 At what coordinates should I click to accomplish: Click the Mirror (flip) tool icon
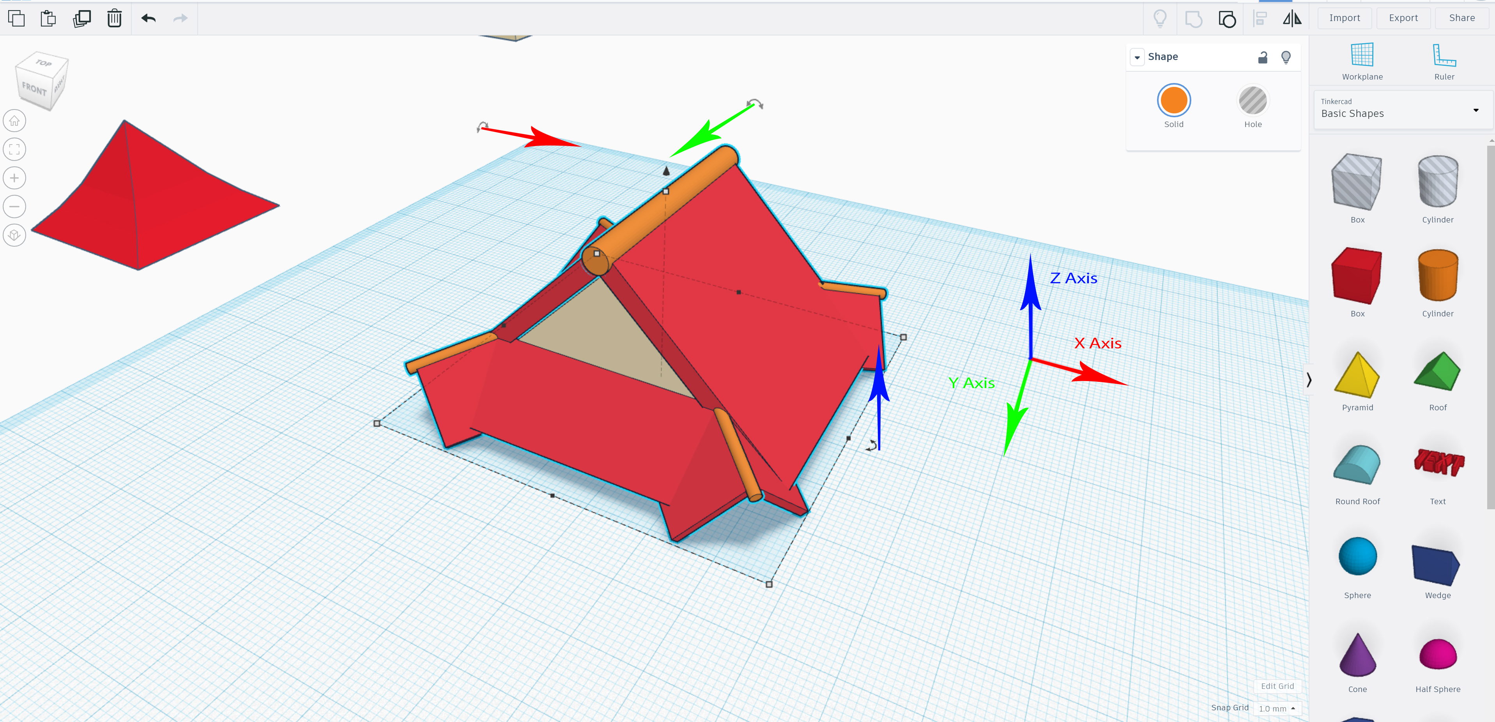[x=1292, y=19]
